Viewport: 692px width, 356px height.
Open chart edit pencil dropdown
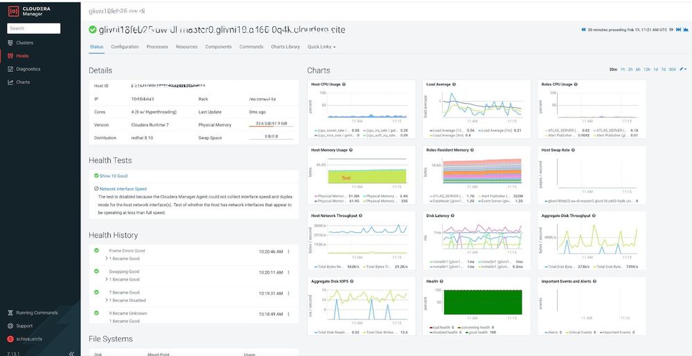tap(684, 69)
